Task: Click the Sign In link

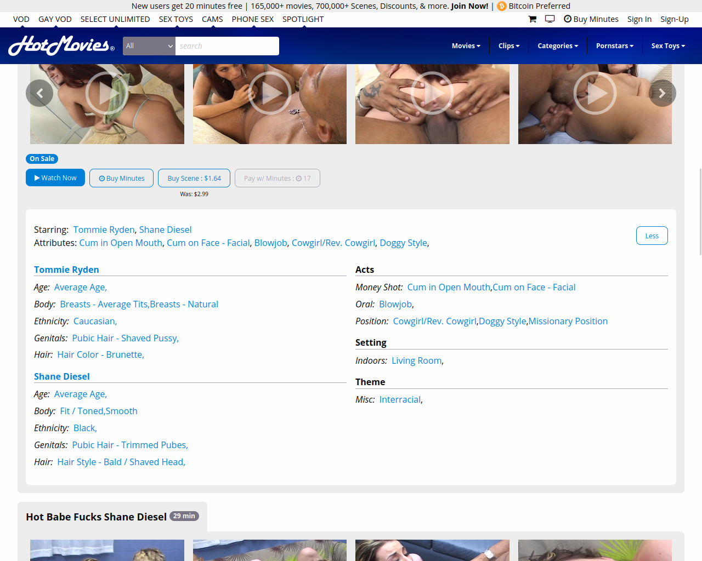Action: tap(639, 19)
